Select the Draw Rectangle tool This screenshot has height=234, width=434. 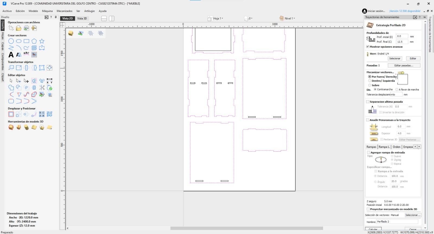(x=26, y=41)
